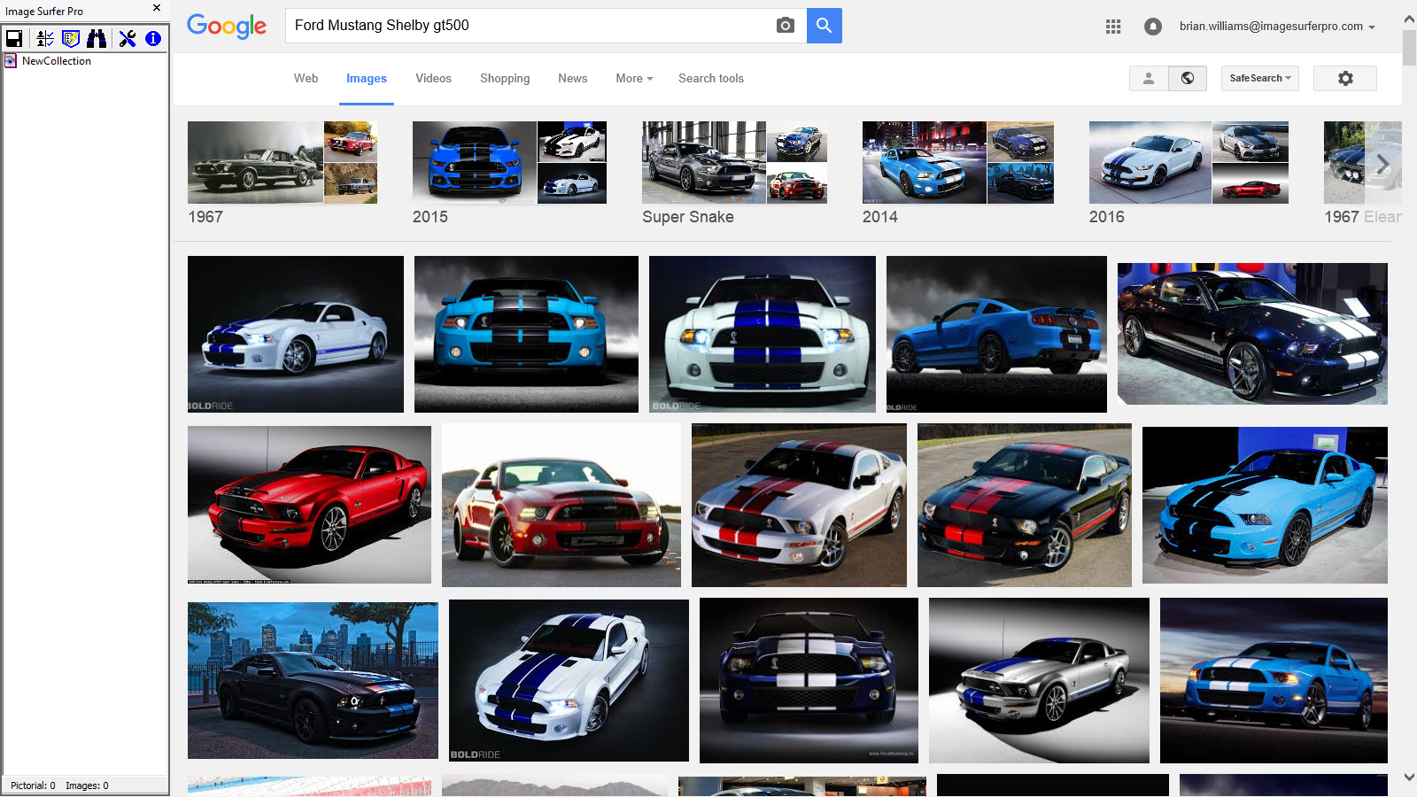Click the 2014 category label
The image size is (1417, 797).
(x=880, y=217)
